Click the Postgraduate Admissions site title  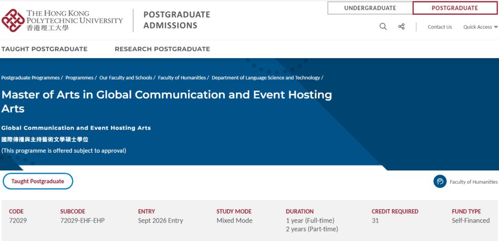[x=176, y=20]
